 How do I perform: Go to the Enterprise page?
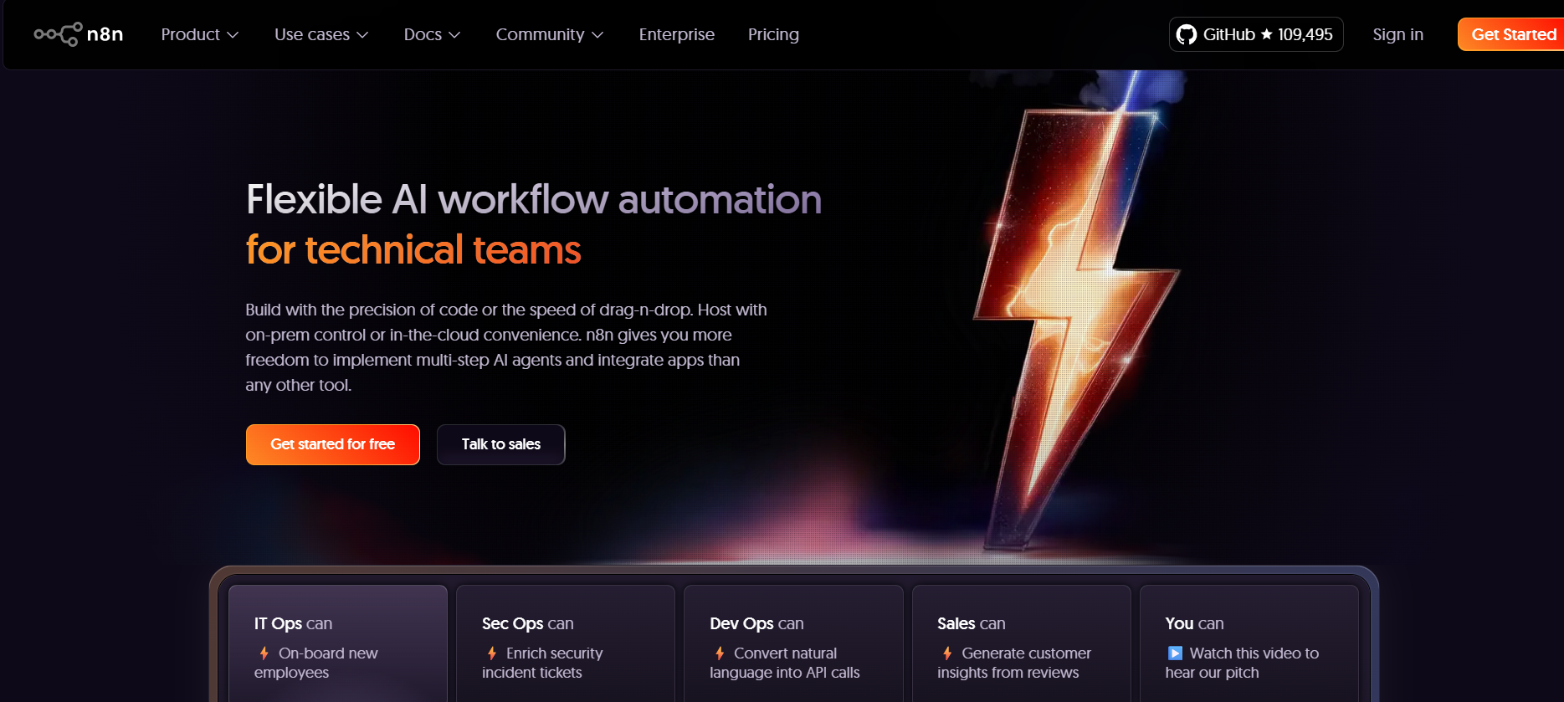click(676, 34)
